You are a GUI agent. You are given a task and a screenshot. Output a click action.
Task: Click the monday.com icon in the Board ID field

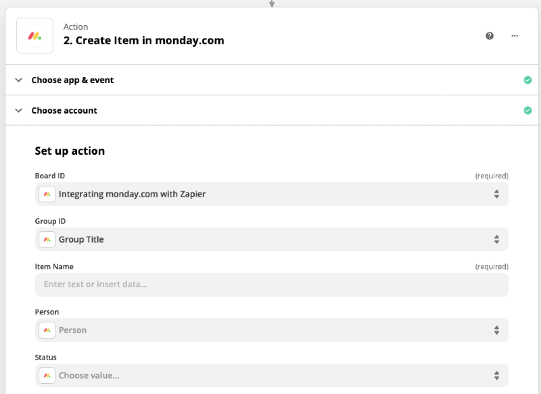coord(47,194)
